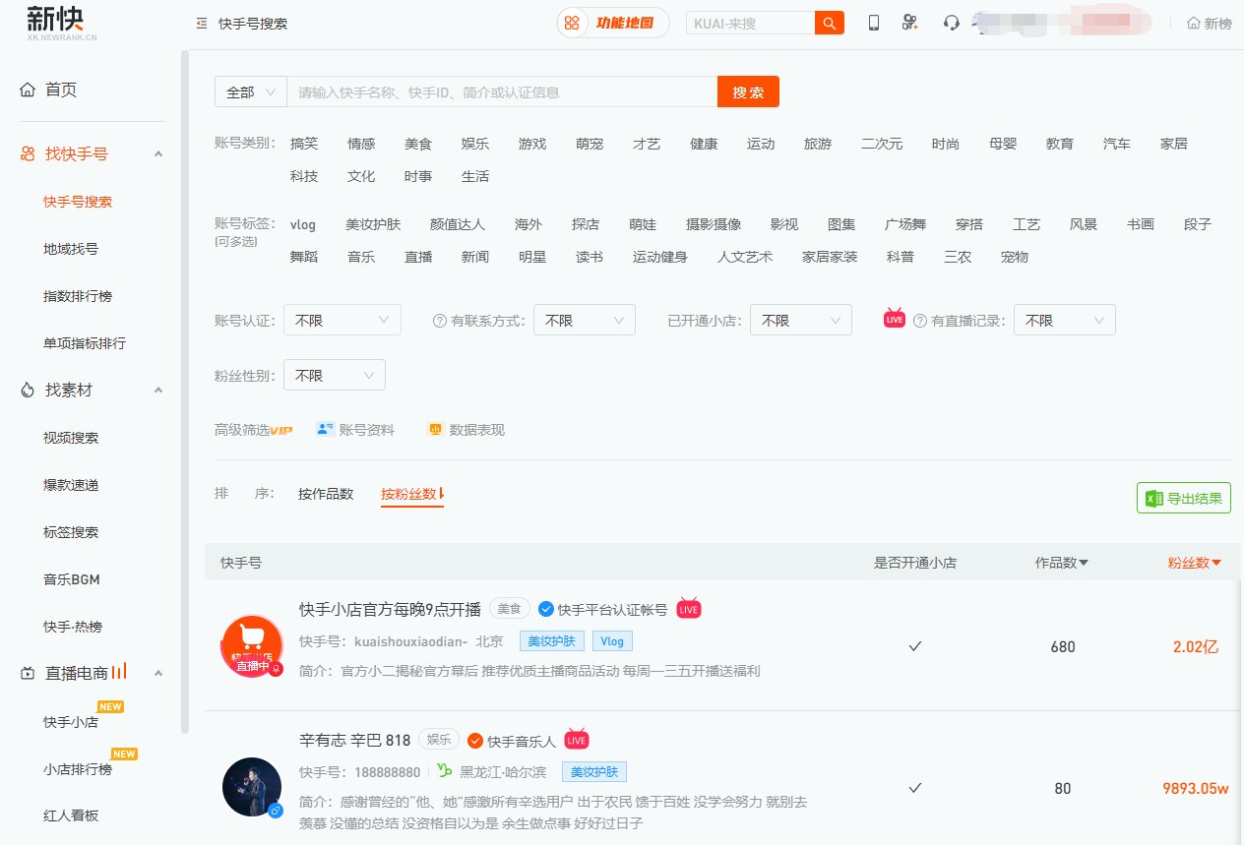Open the 粉丝性别 dropdown
Screen dimensions: 1244x845
point(335,375)
